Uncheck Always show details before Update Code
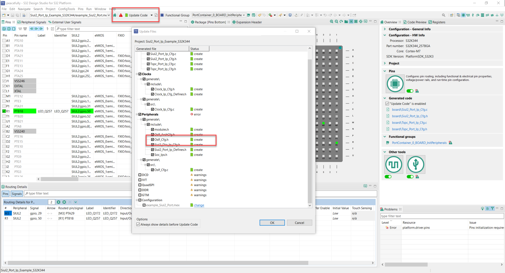Viewport: 505px width, 273px height. (x=138, y=224)
